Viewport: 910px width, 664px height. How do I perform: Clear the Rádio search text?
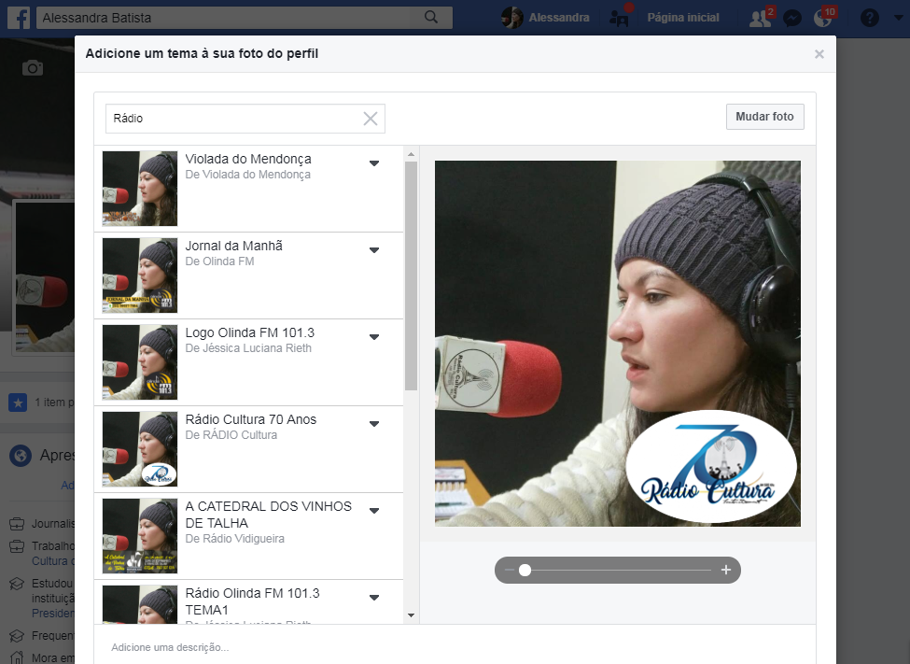(x=371, y=119)
